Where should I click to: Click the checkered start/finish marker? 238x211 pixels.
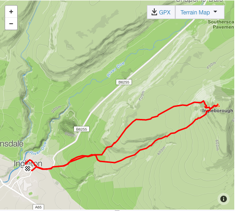pyautogui.click(x=28, y=168)
